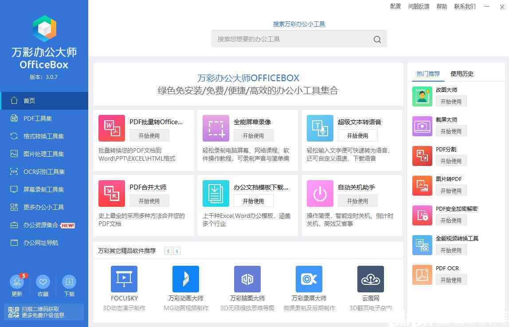509x327 pixels.
Task: Show next recommended software page arrow
Action: [x=177, y=251]
